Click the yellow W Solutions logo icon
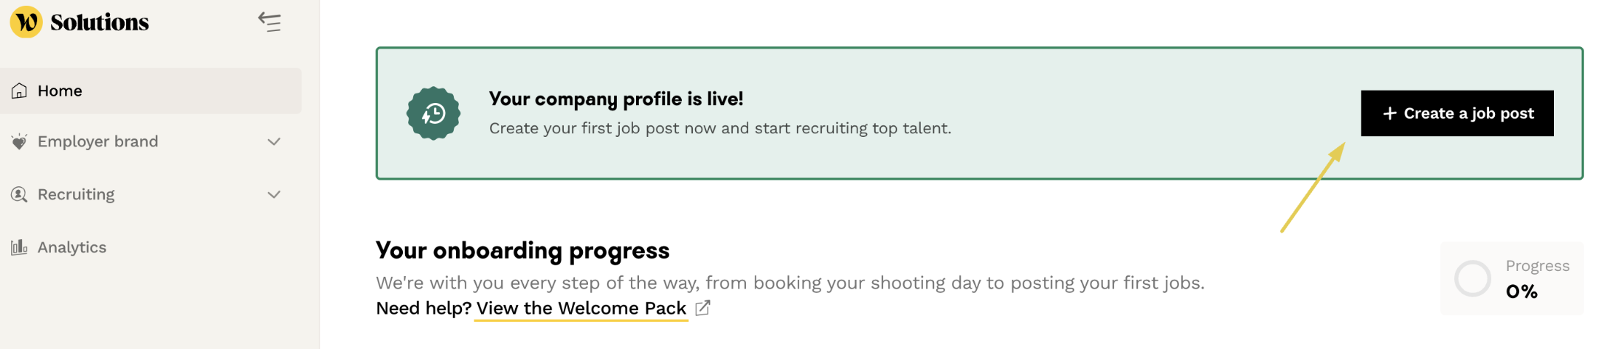 [x=27, y=22]
